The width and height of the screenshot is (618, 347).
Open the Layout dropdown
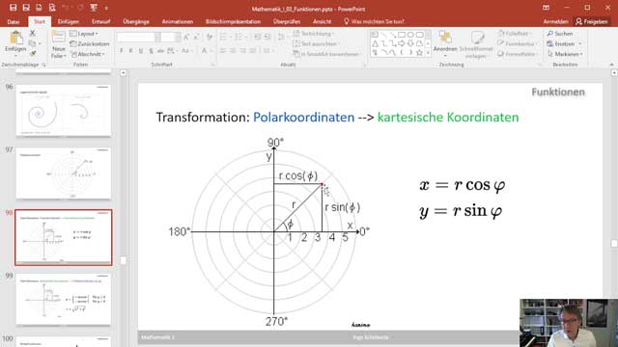pyautogui.click(x=84, y=34)
